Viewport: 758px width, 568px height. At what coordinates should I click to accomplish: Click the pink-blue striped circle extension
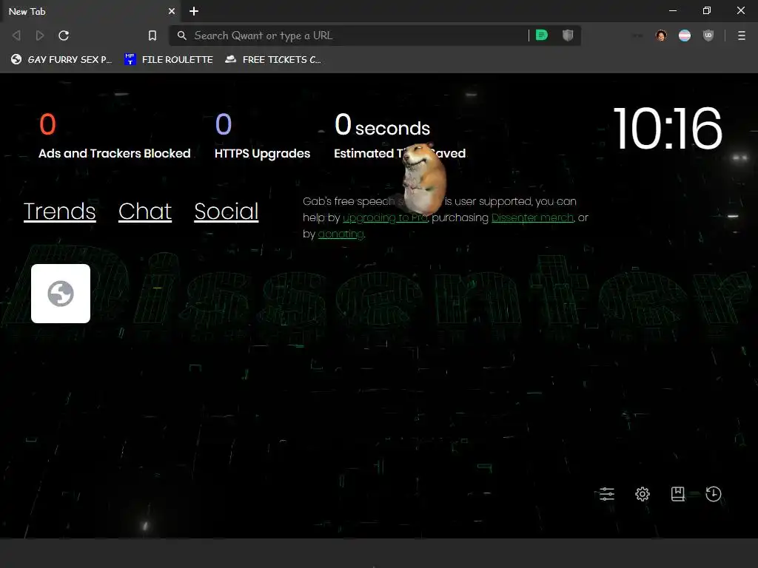[685, 35]
